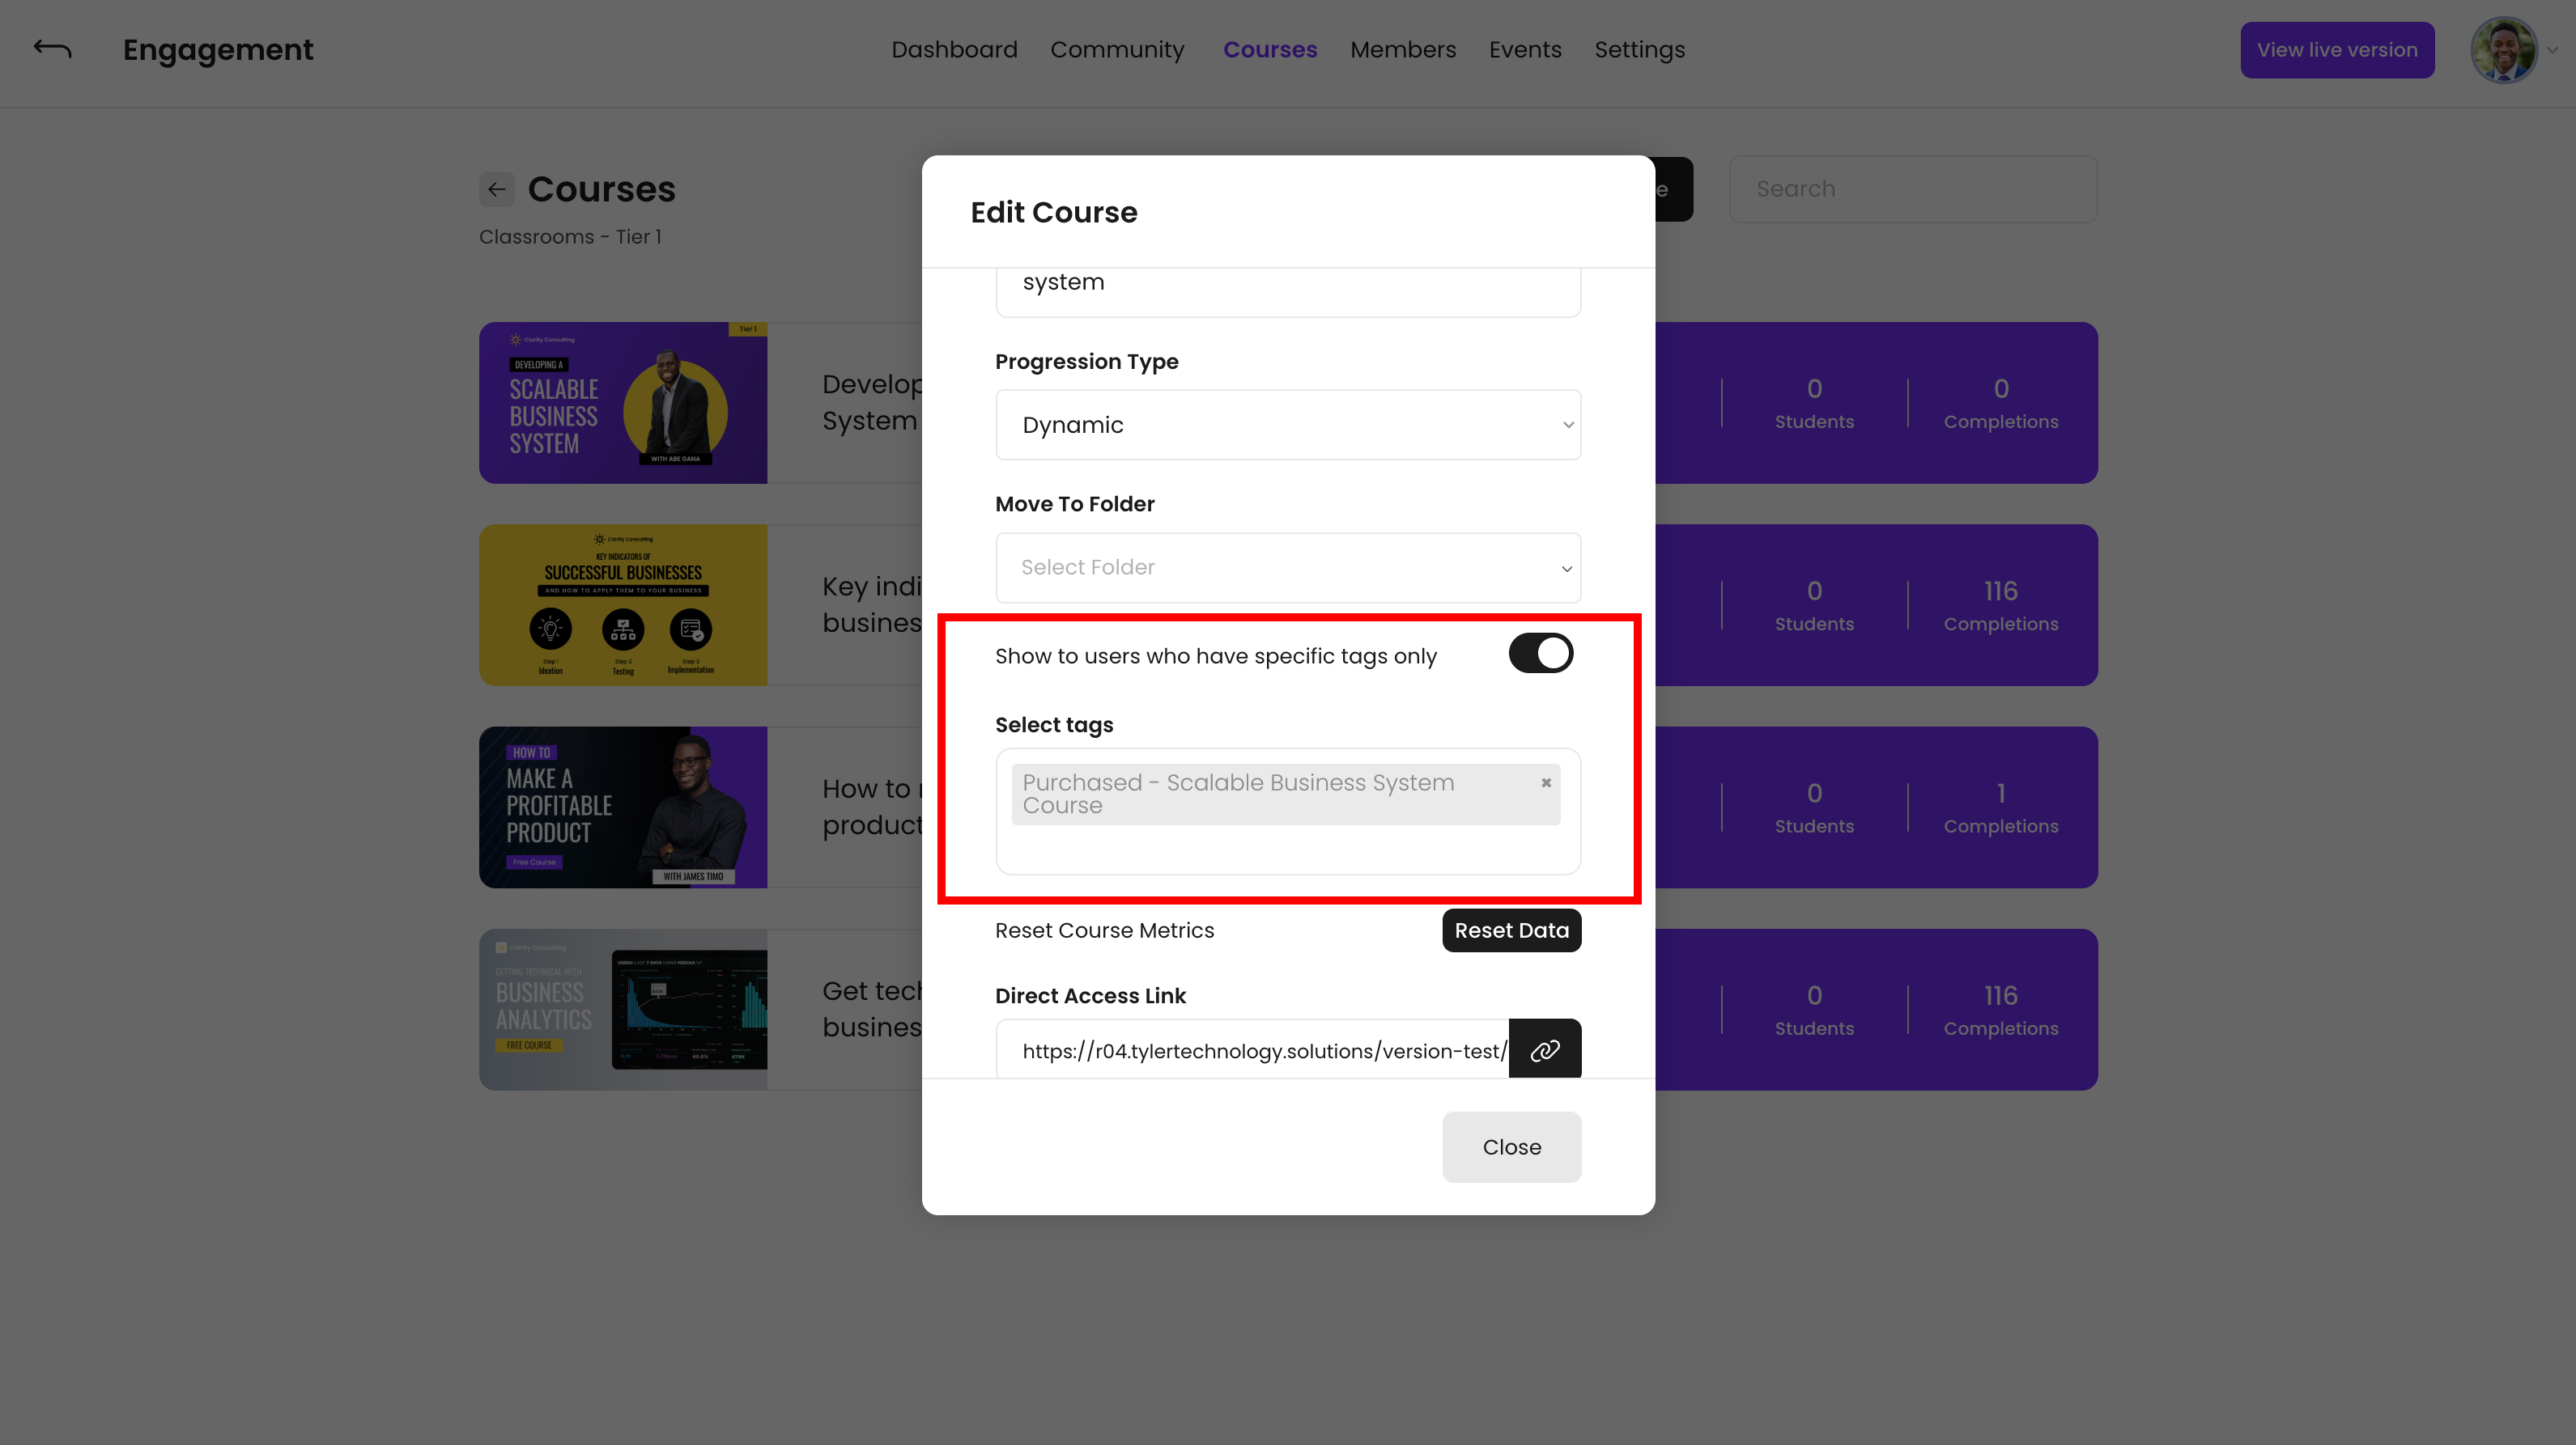
Task: Select the Make a Profitable Product thumbnail
Action: 623,807
